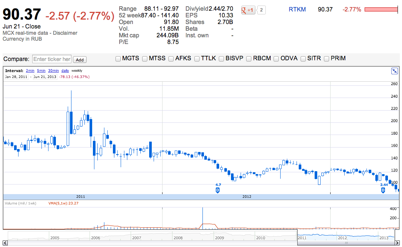
Task: Click the Jan 28, 2011 start date field
Action: 16,77
